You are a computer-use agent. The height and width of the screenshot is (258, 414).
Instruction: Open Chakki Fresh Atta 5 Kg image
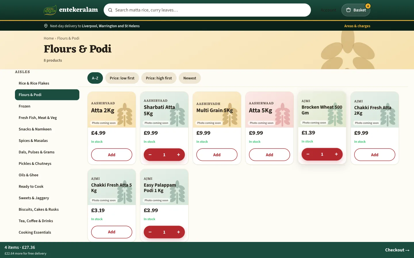tap(112, 187)
